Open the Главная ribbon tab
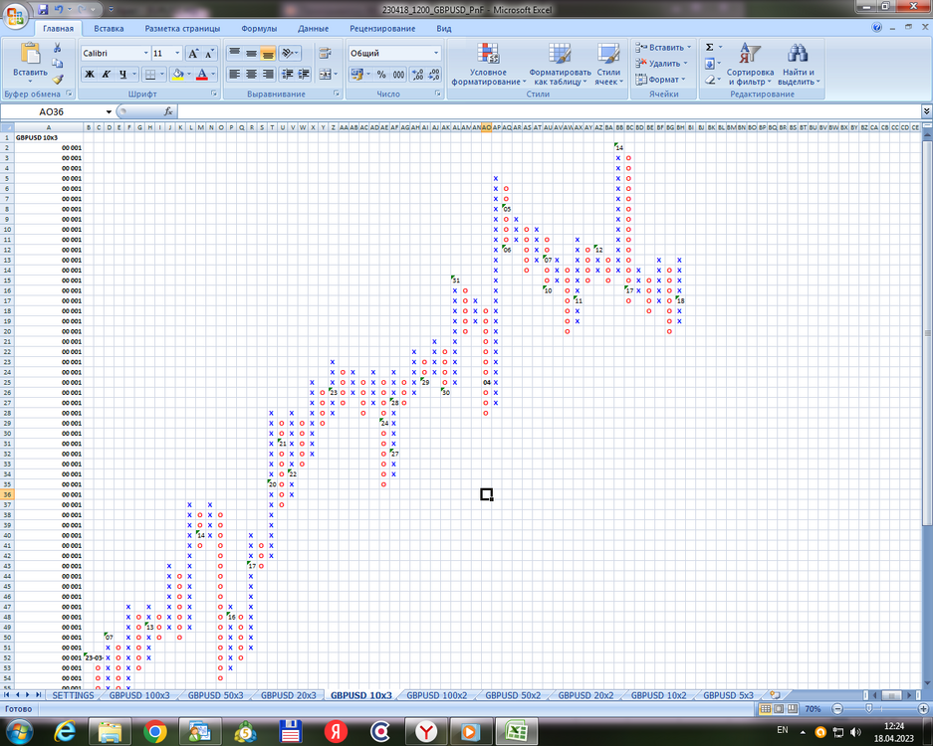933x746 pixels. tap(59, 29)
